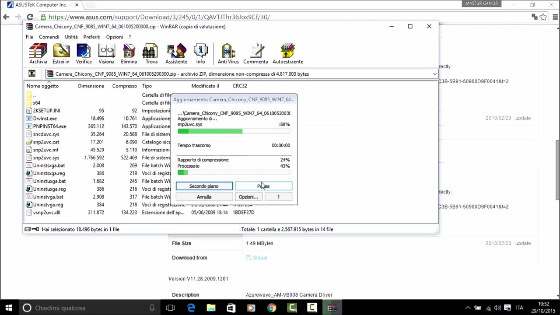Open the Windows Store taskbar icon
This screenshot has height=315, width=560.
tap(231, 308)
